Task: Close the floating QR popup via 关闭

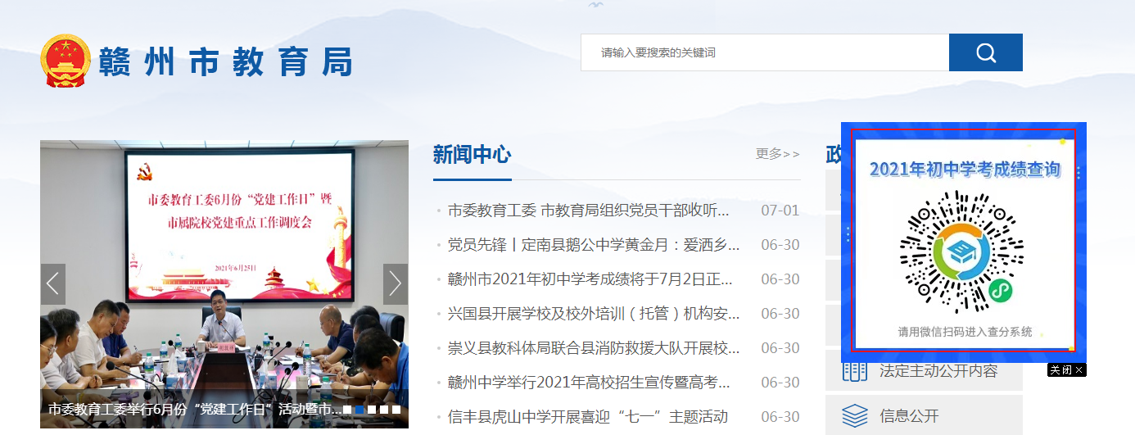Action: tap(1066, 370)
